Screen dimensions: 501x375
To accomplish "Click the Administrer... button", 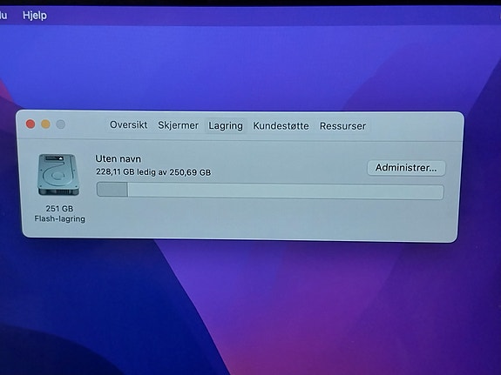I will pyautogui.click(x=406, y=168).
